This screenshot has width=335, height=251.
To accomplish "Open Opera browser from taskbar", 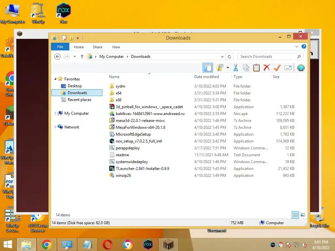I will 107,244.
